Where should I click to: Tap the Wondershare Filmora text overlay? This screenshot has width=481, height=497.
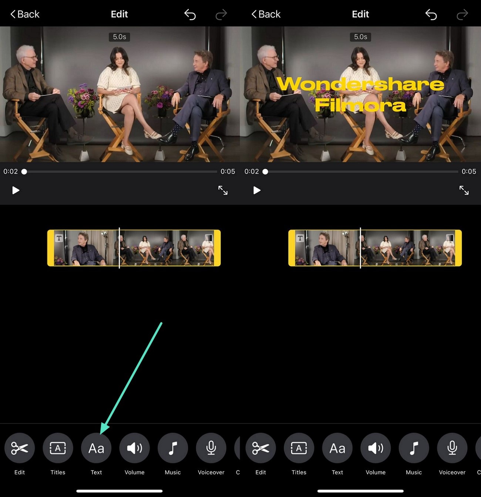360,94
